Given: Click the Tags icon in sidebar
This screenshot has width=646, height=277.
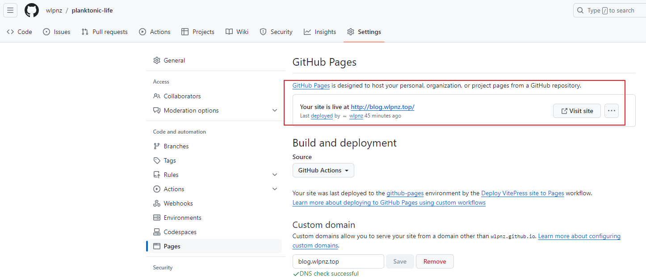Looking at the screenshot, I should tap(157, 160).
